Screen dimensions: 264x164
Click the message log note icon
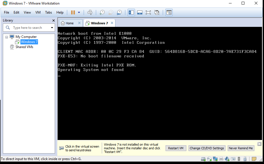click(254, 159)
